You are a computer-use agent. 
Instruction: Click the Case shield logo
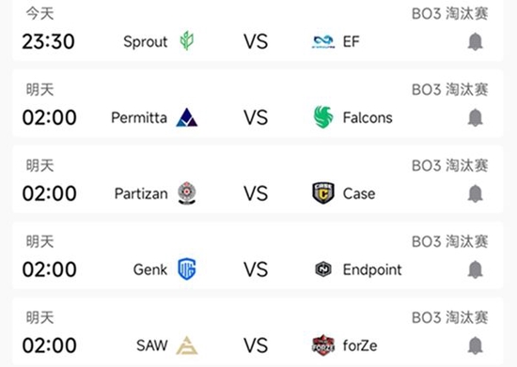[323, 192]
